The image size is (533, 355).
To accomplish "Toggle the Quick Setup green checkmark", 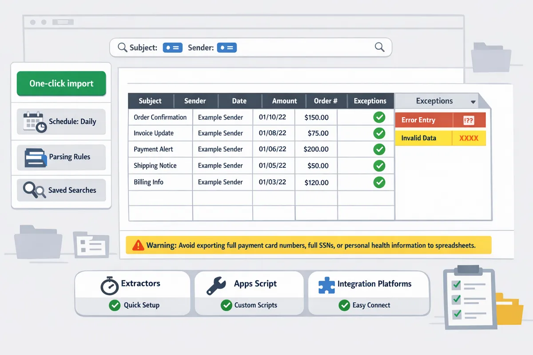I will pos(115,305).
